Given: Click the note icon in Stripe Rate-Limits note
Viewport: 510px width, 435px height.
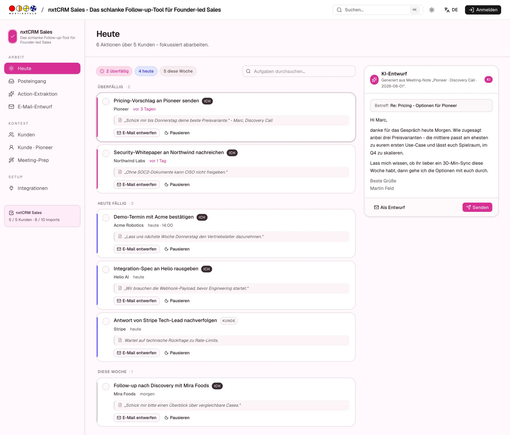Looking at the screenshot, I should coord(120,340).
